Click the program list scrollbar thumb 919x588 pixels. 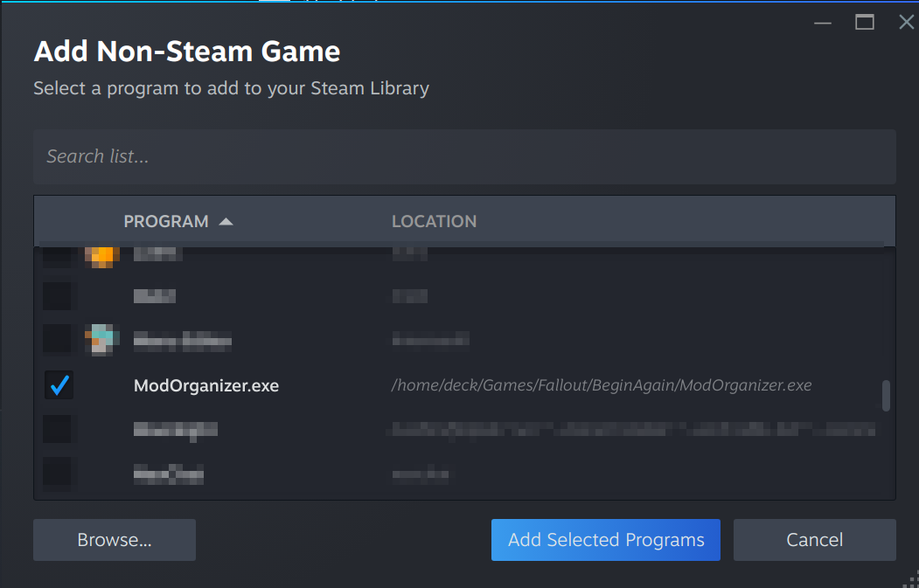pyautogui.click(x=886, y=395)
